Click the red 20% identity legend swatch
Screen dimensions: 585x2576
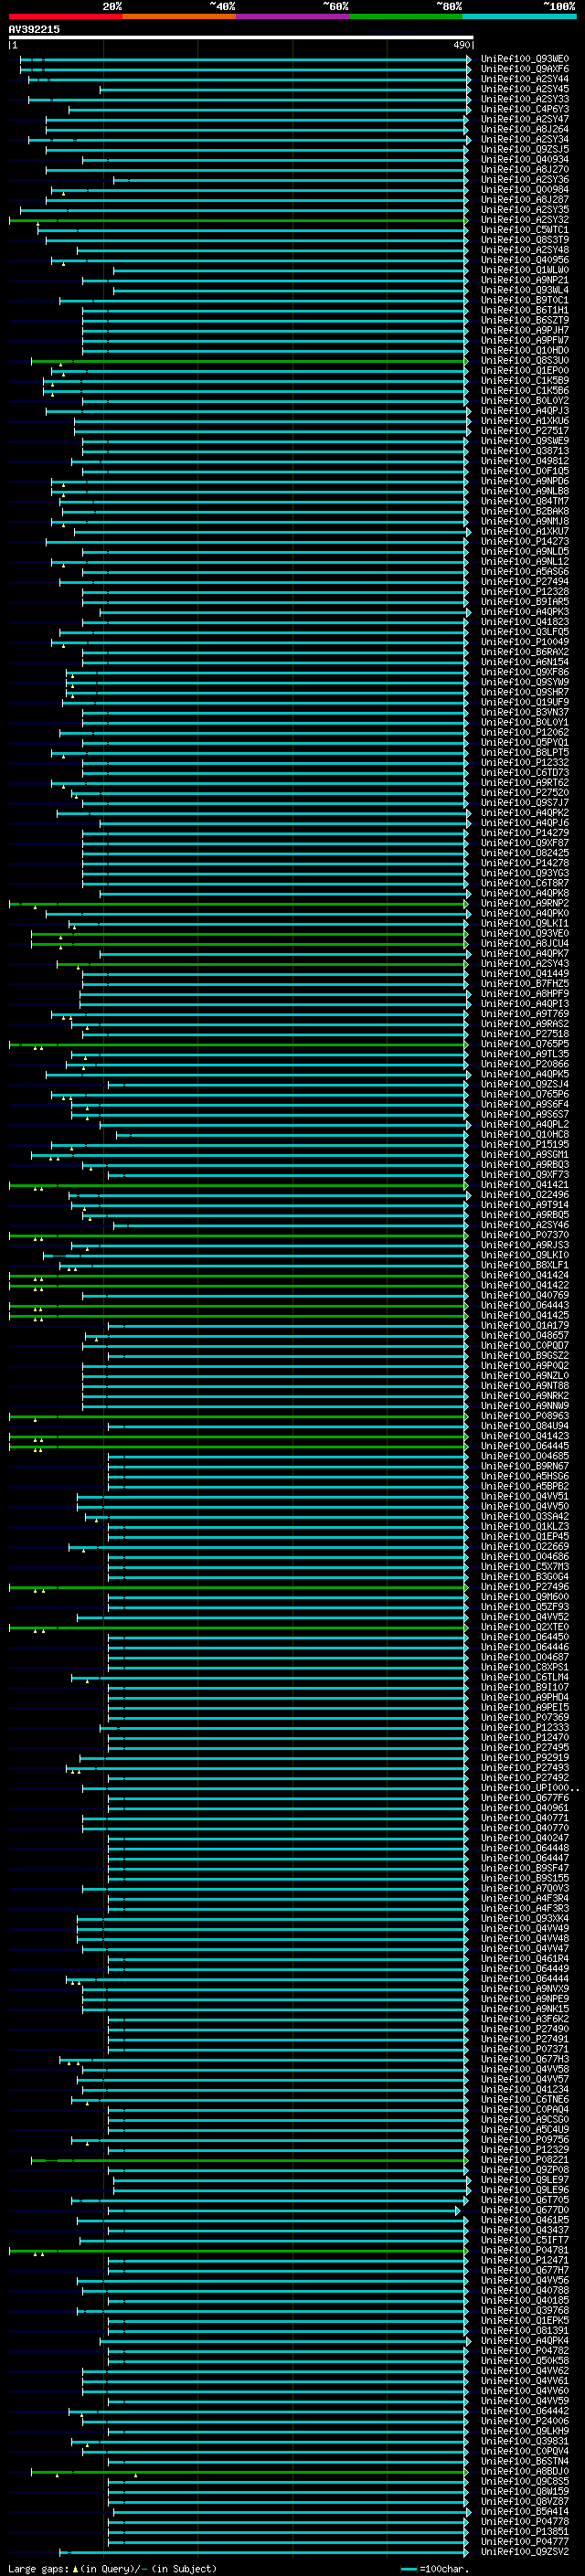[65, 17]
